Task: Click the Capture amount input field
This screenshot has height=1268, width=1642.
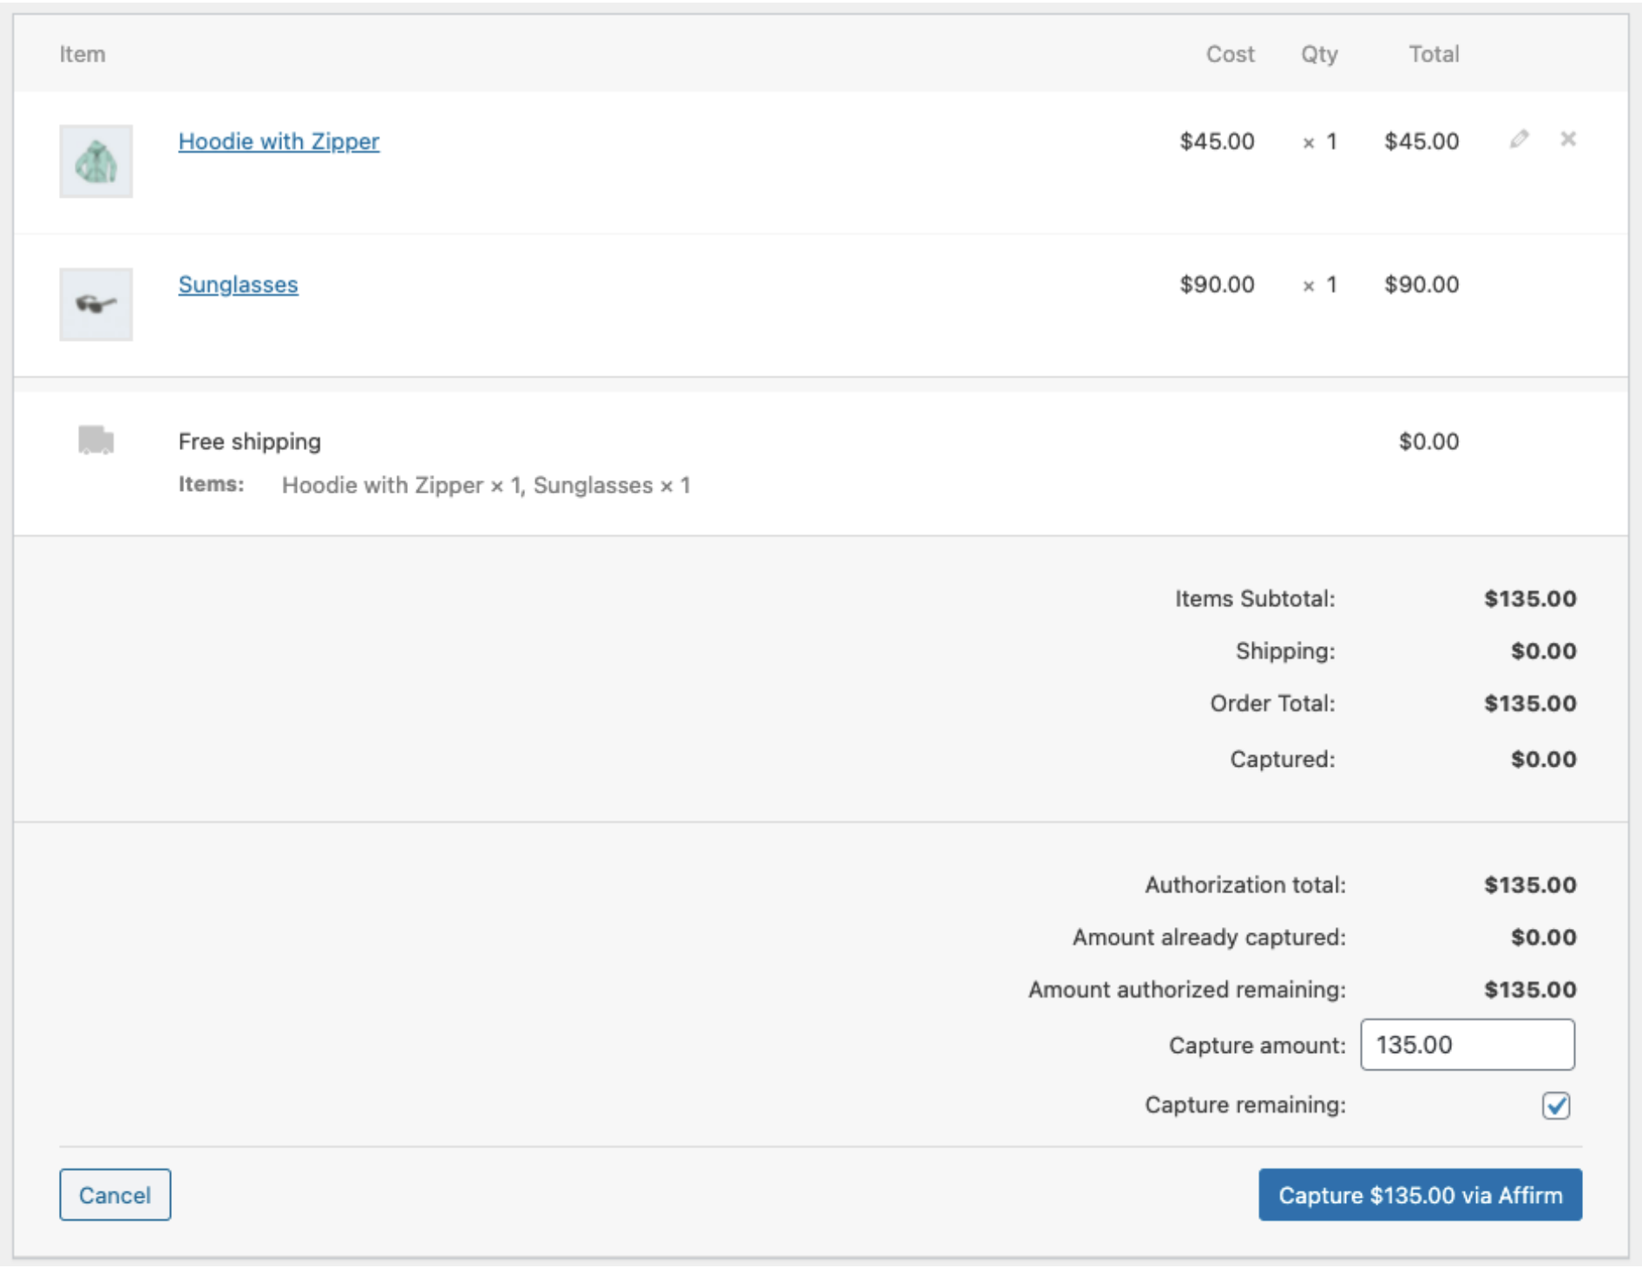Action: 1467,1045
